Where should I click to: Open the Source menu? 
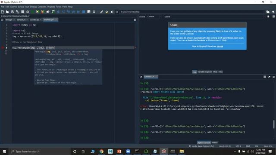[x=21, y=7]
